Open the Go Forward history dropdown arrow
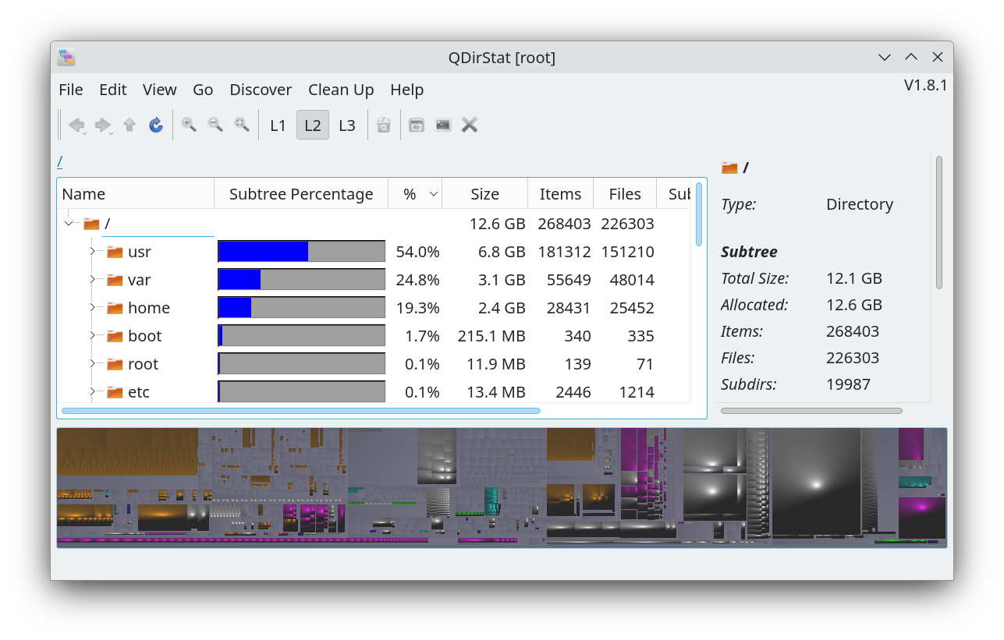 [x=112, y=133]
